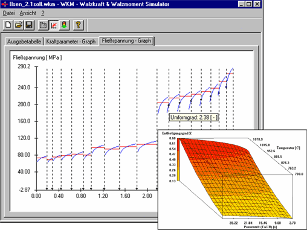Screen dimensions: 307x230
Task: Click the 290.2 y-axis maximum value
Action: tap(24, 66)
